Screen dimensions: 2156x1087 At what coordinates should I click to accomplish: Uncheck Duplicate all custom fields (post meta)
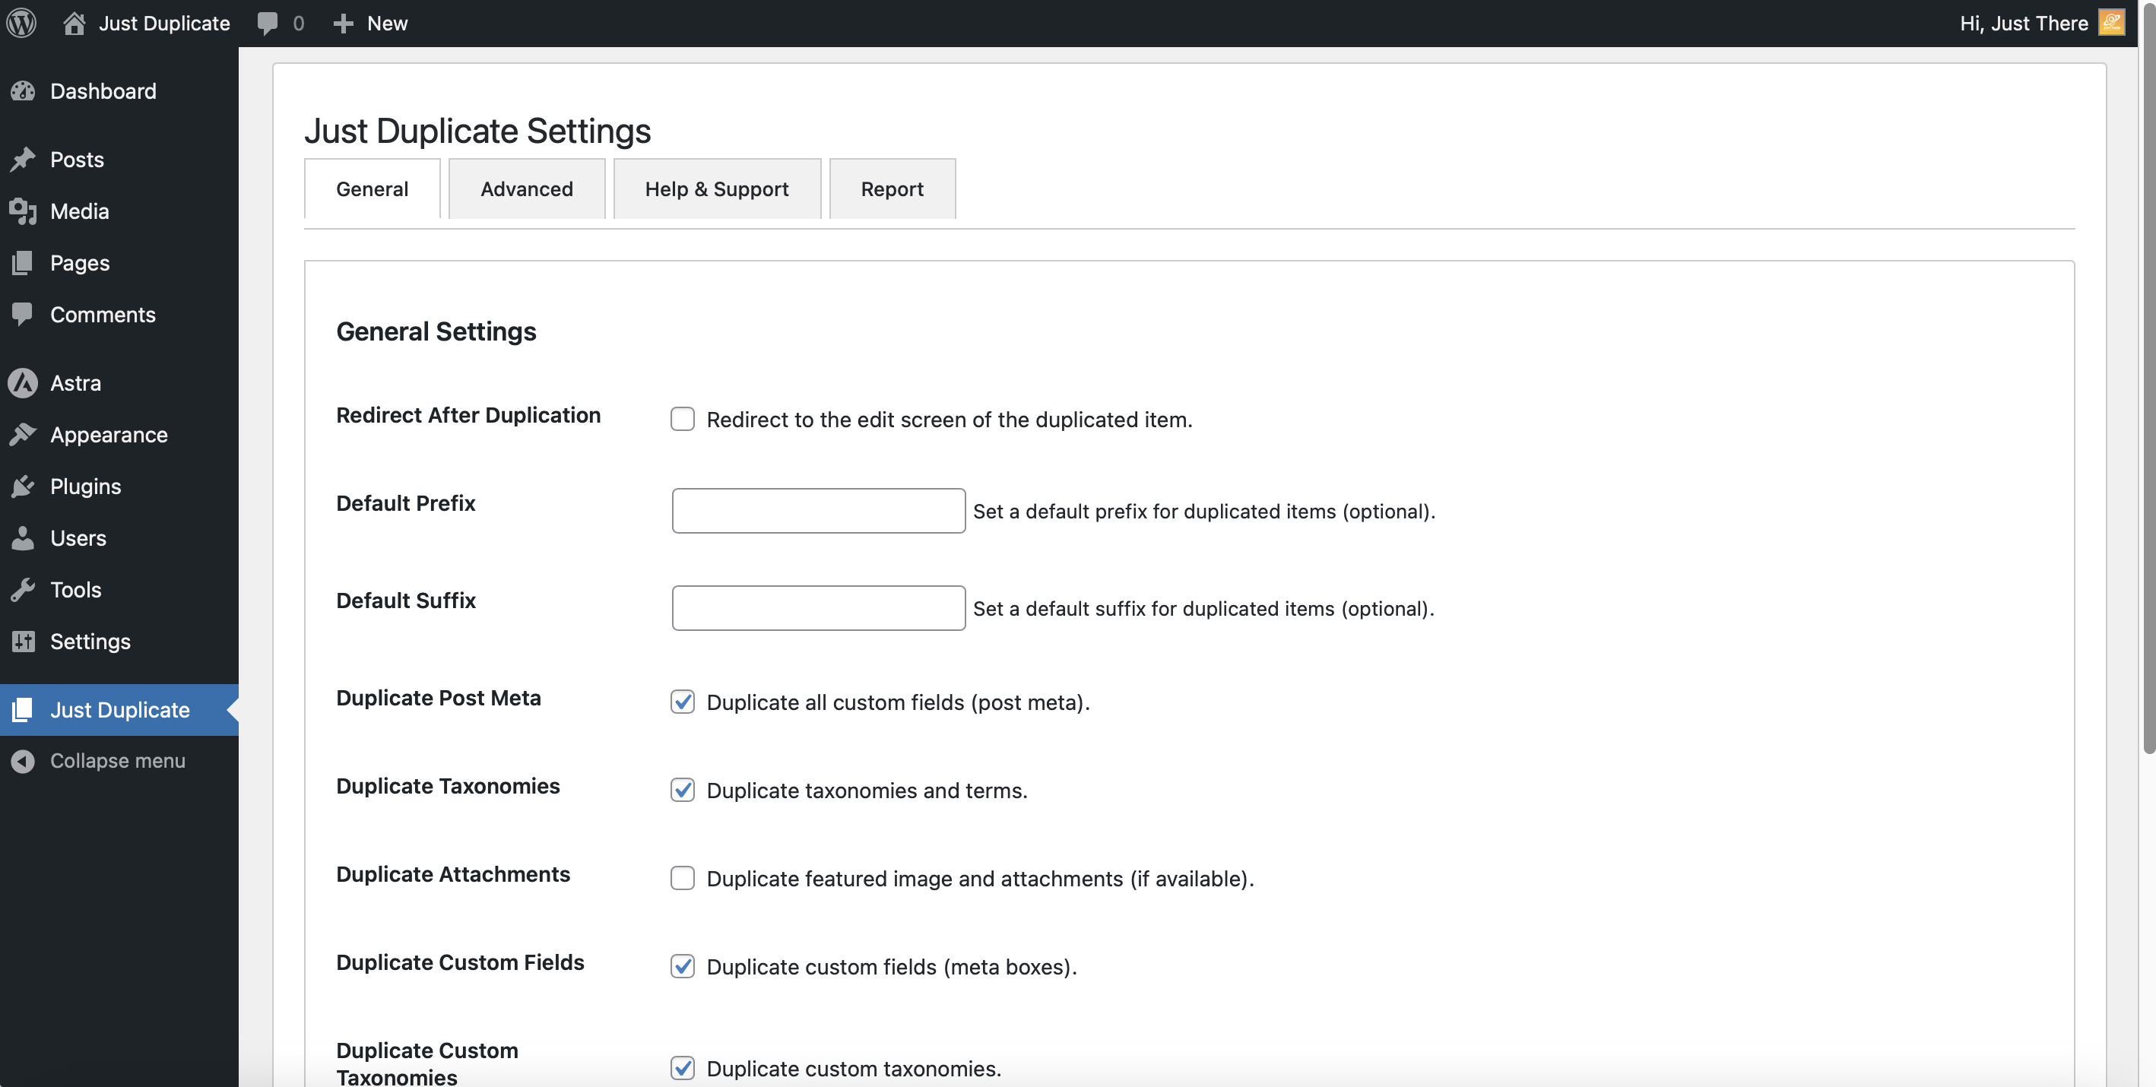click(x=682, y=702)
